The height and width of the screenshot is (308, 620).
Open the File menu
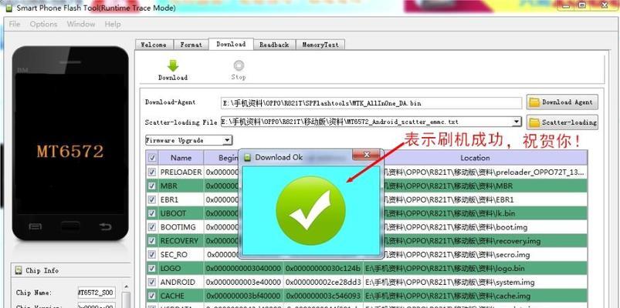[x=14, y=24]
